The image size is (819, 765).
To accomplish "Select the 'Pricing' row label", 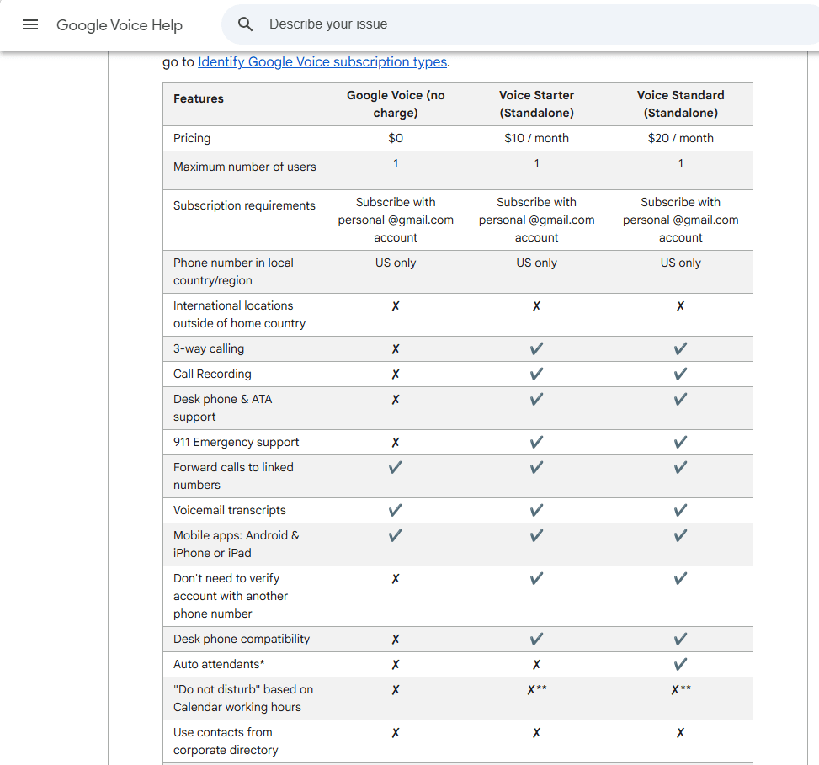I will (x=192, y=138).
